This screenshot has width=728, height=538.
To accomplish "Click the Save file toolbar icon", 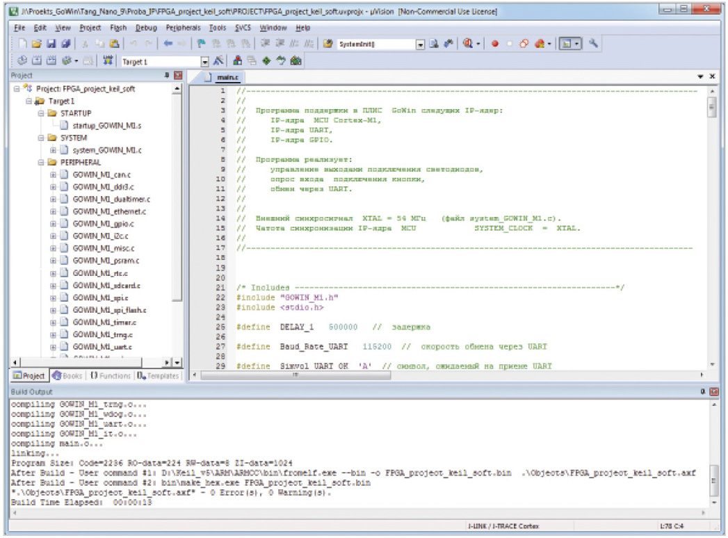I will pos(51,44).
